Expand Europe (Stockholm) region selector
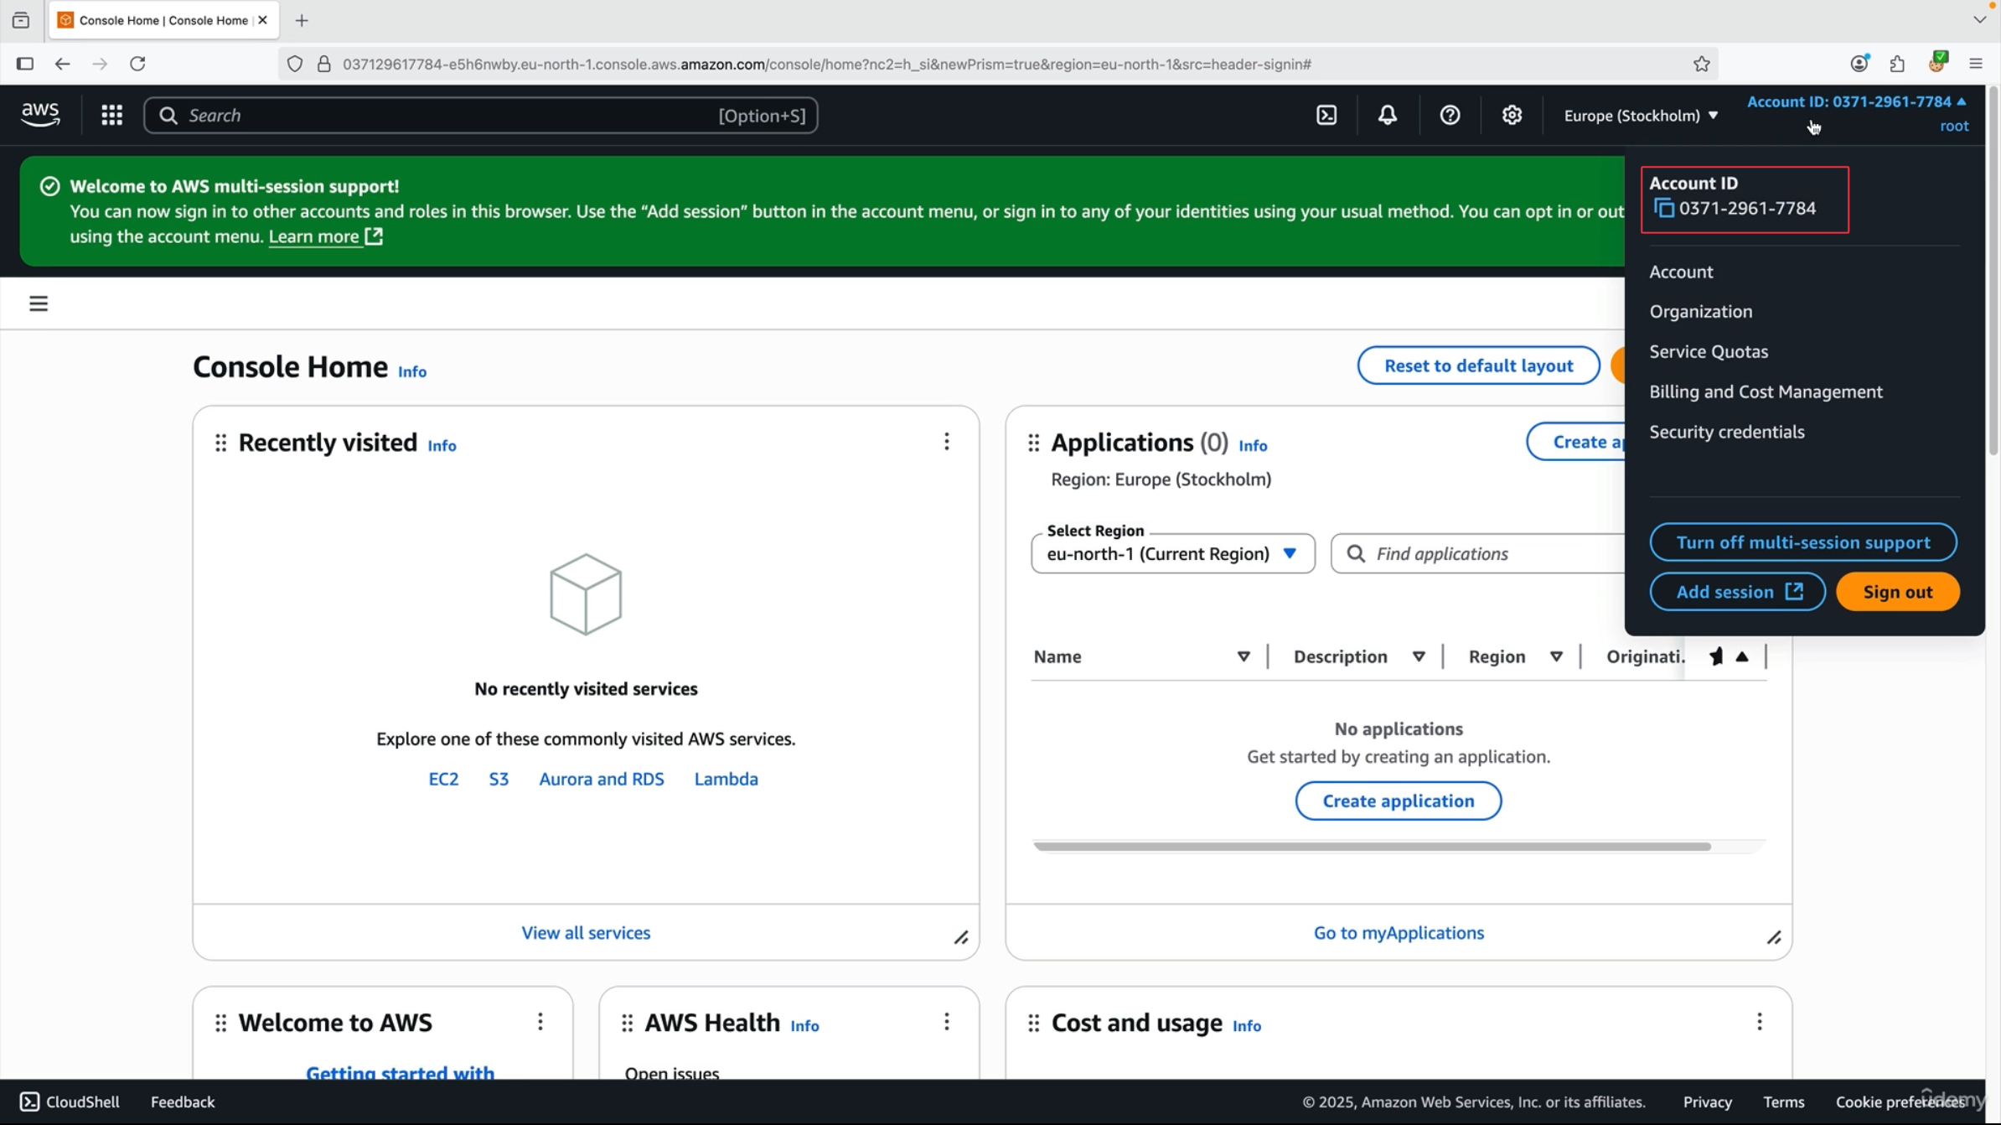The width and height of the screenshot is (2001, 1125). point(1641,116)
